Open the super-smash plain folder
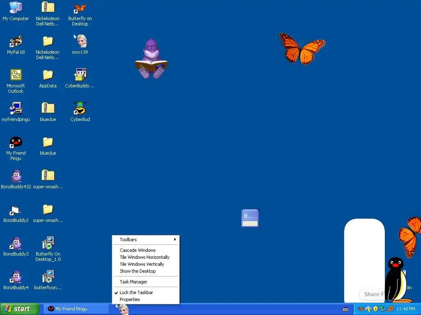Image resolution: width=421 pixels, height=315 pixels. click(x=48, y=213)
